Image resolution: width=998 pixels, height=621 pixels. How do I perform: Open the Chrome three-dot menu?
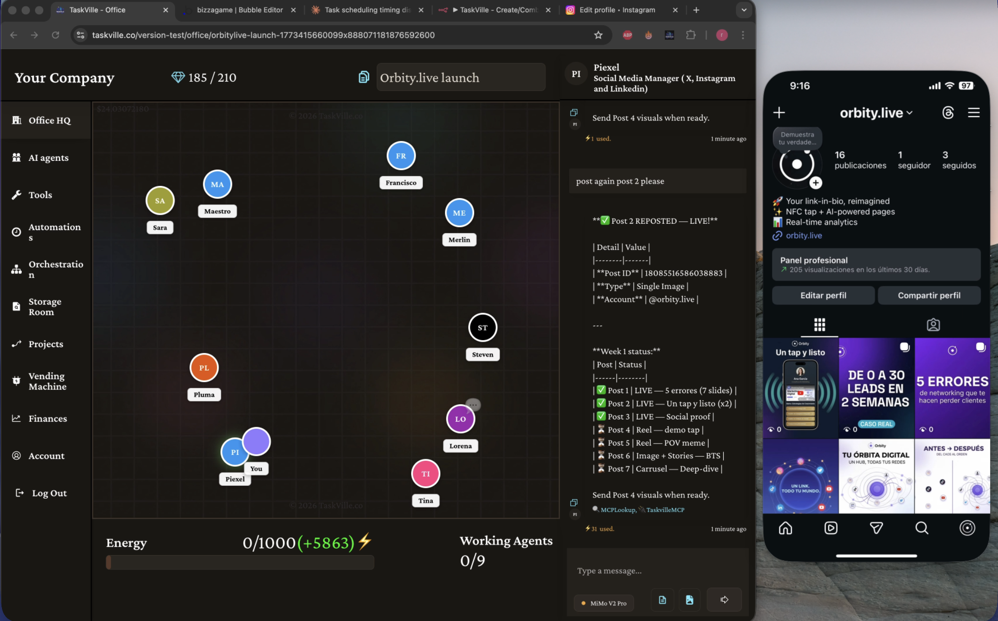point(743,35)
